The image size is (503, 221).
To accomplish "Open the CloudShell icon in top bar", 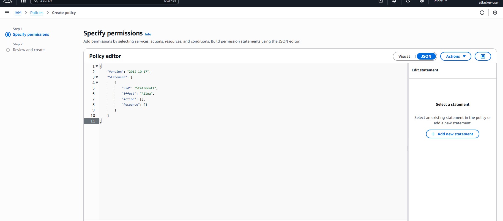I will [x=381, y=1].
